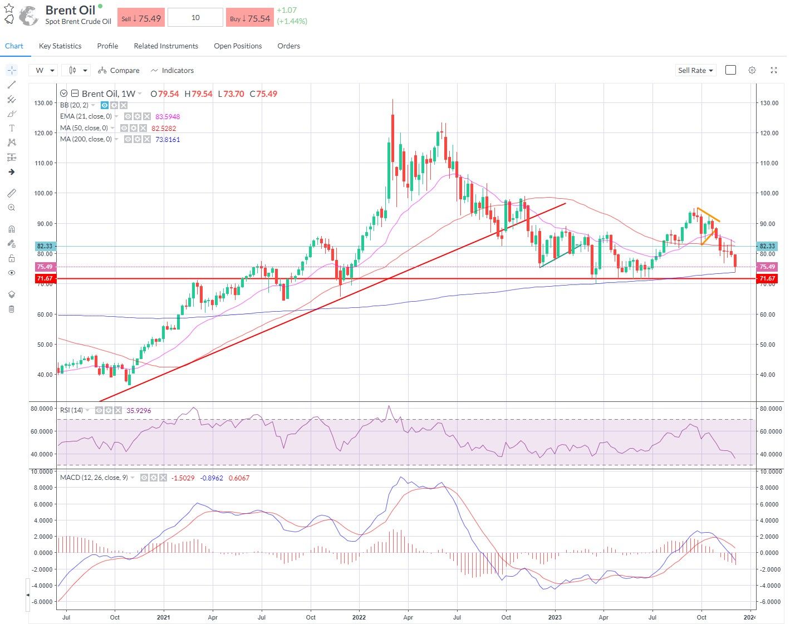Toggle stay in drawing mode
Image resolution: width=790 pixels, height=624 pixels.
coord(12,243)
